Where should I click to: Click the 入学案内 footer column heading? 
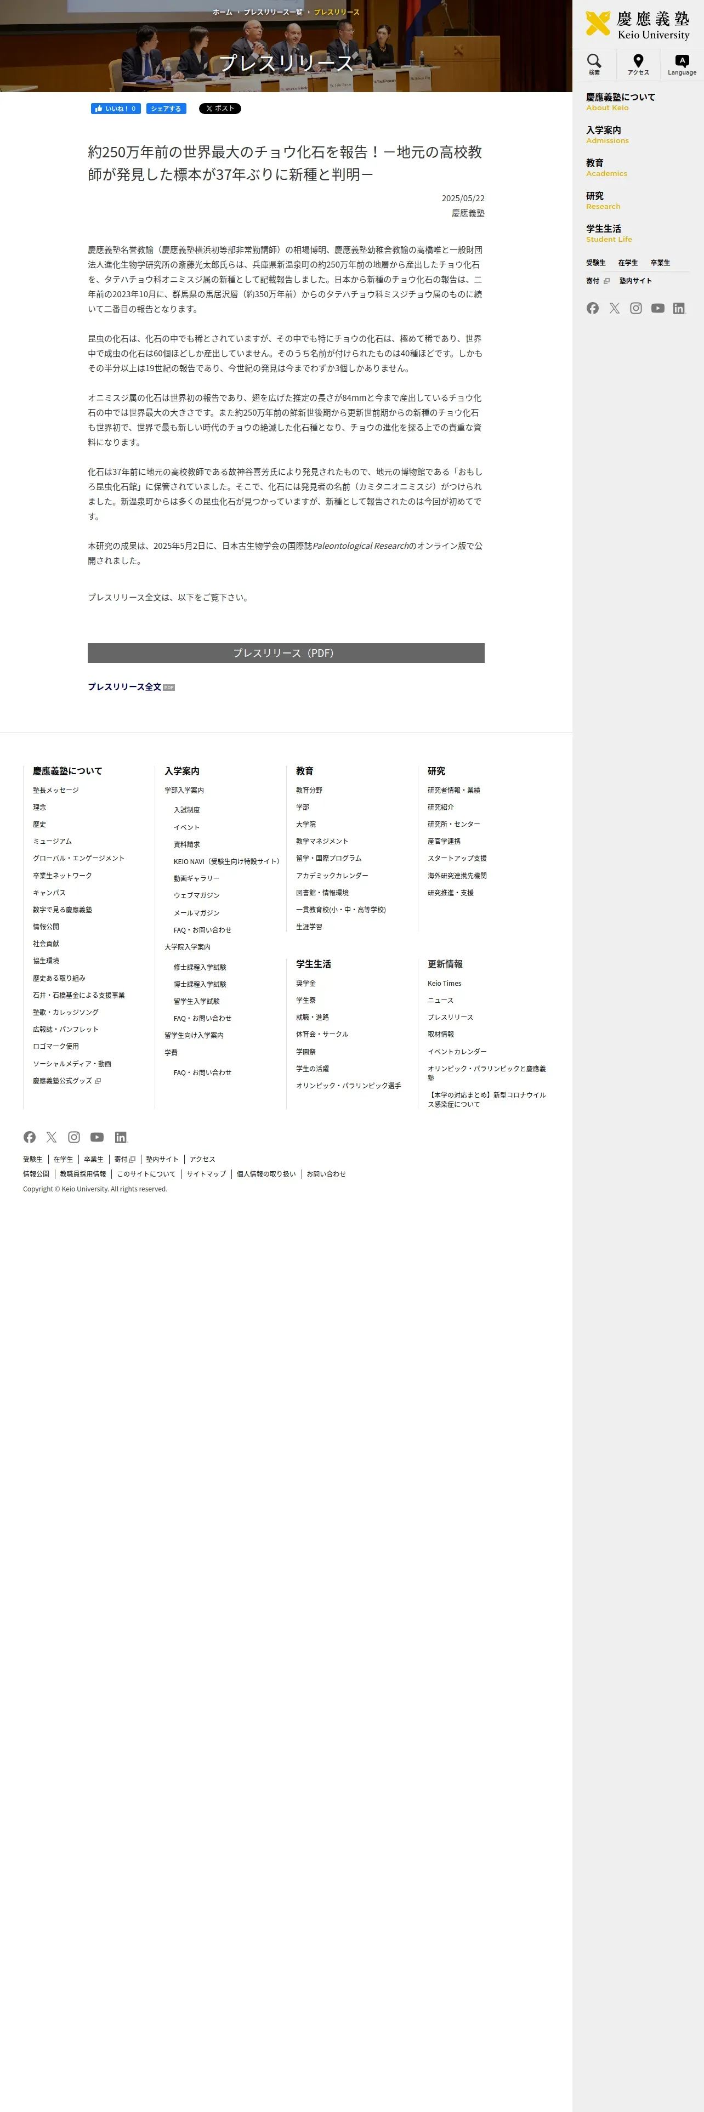coord(182,771)
